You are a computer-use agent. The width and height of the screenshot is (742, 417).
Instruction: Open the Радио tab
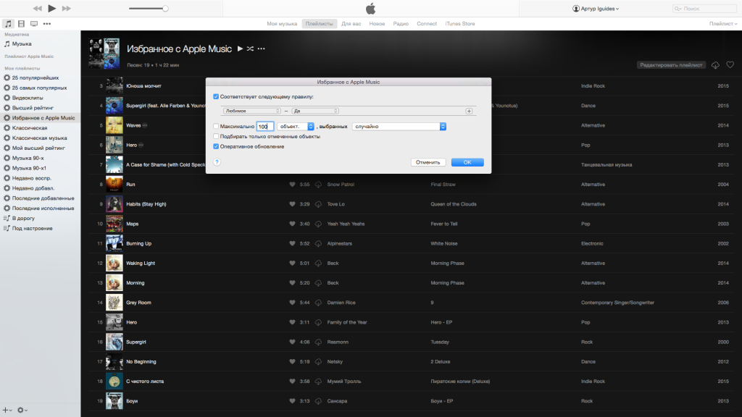coord(401,24)
